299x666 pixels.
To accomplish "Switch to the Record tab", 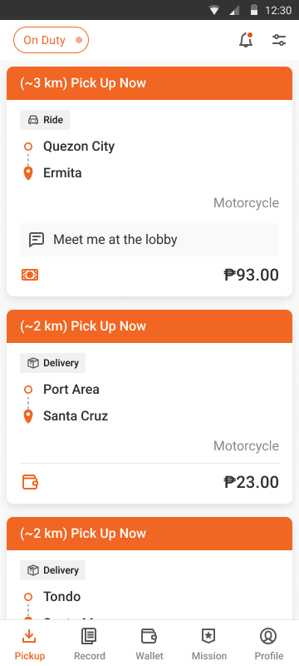I will pyautogui.click(x=90, y=644).
